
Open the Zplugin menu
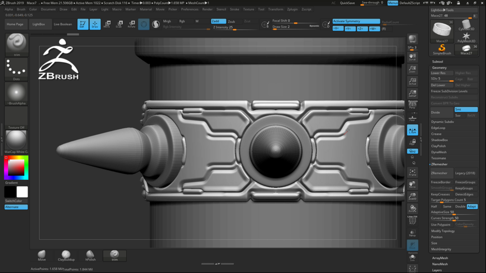[292, 9]
